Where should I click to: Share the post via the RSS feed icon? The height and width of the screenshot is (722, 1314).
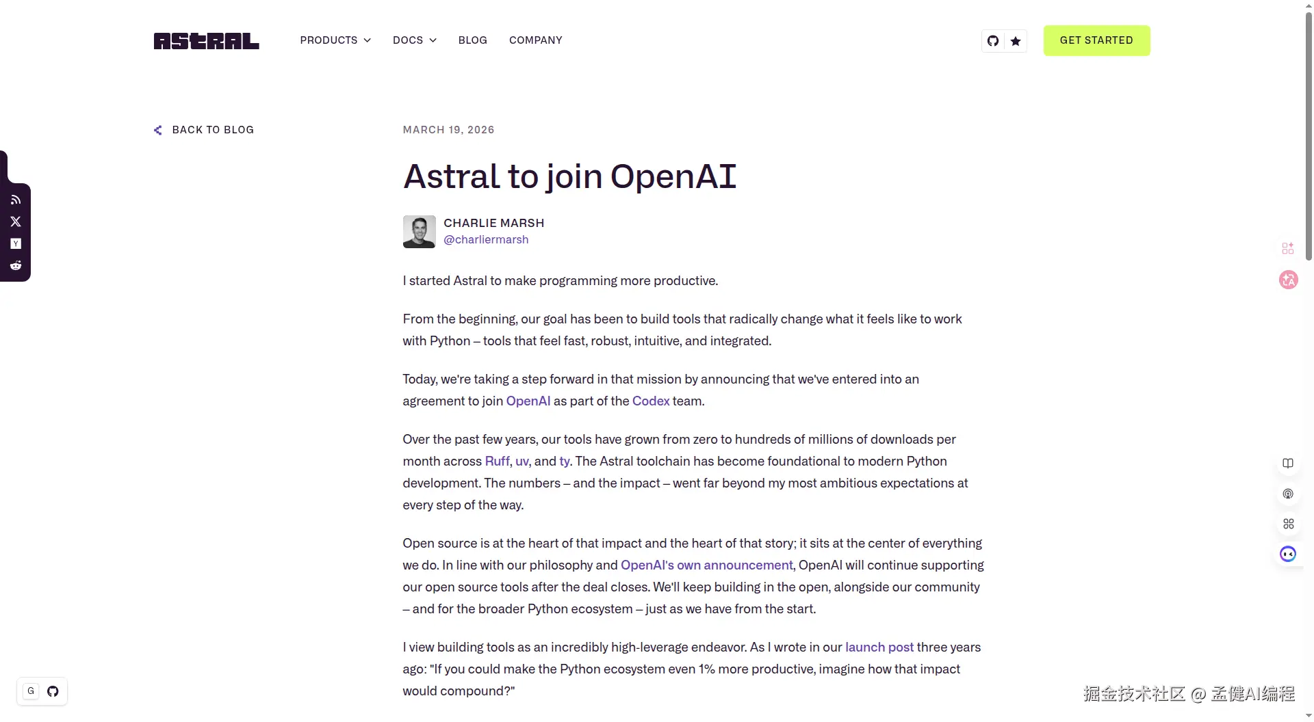[x=15, y=199]
